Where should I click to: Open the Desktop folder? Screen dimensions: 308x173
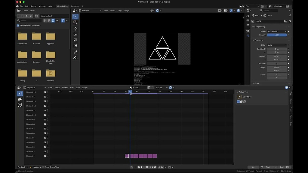51,75
